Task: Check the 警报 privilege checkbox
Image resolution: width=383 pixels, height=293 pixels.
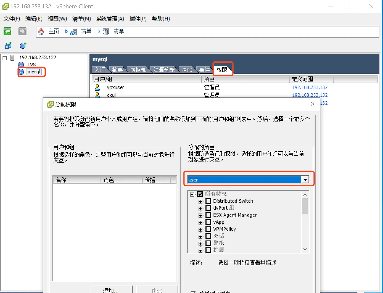Action: [x=208, y=243]
